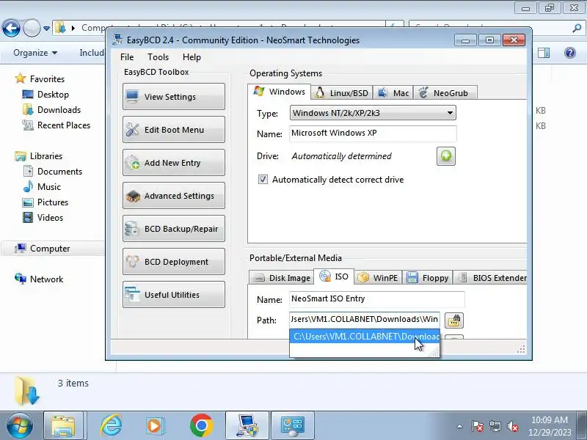Open the Edit Boot Menu section
587x440 pixels.
[174, 130]
